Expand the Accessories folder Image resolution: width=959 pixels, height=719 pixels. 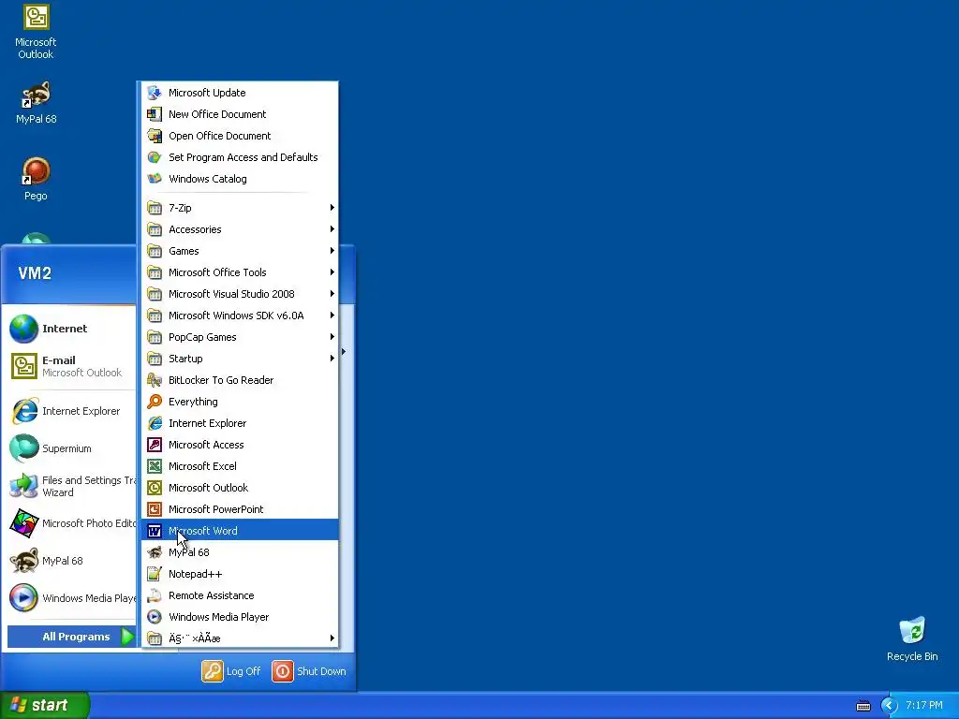pyautogui.click(x=239, y=229)
